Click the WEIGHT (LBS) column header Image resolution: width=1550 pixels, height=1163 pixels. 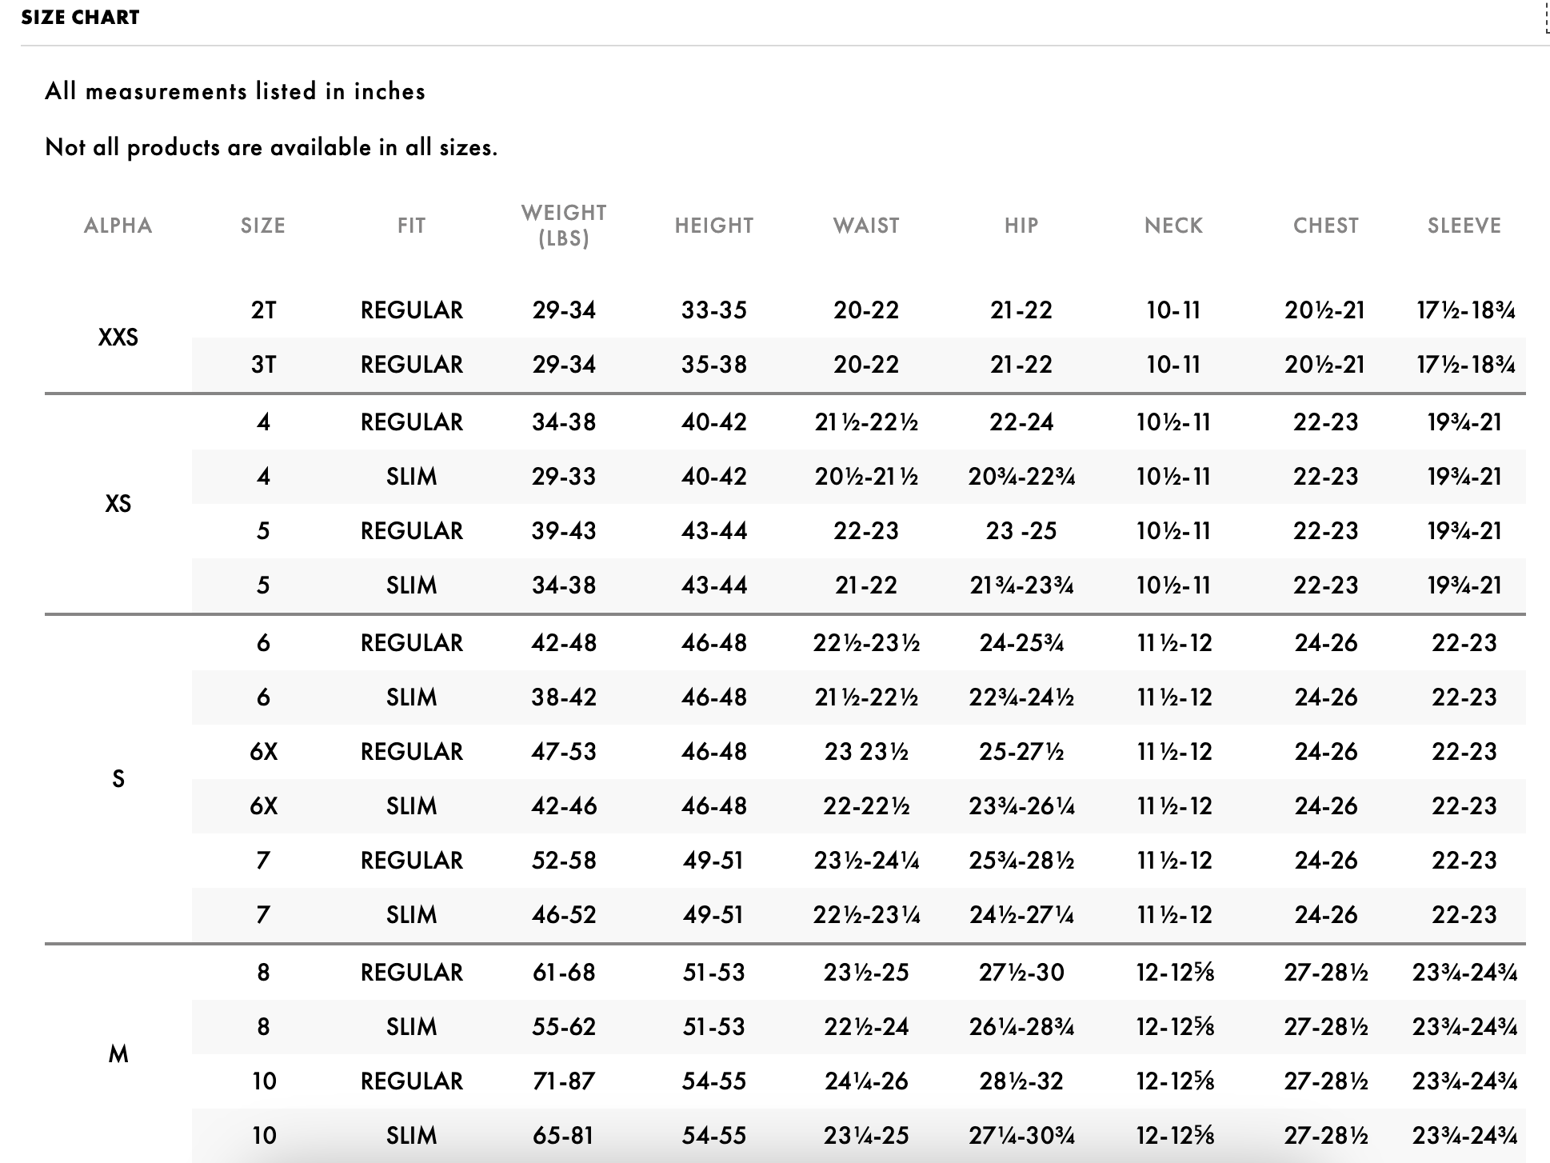(x=564, y=226)
